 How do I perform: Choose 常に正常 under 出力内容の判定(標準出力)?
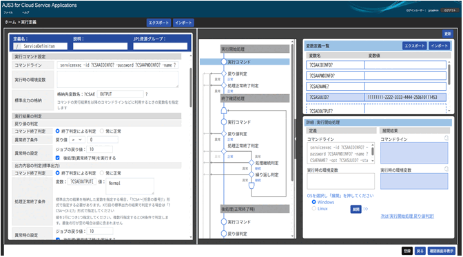(102, 172)
